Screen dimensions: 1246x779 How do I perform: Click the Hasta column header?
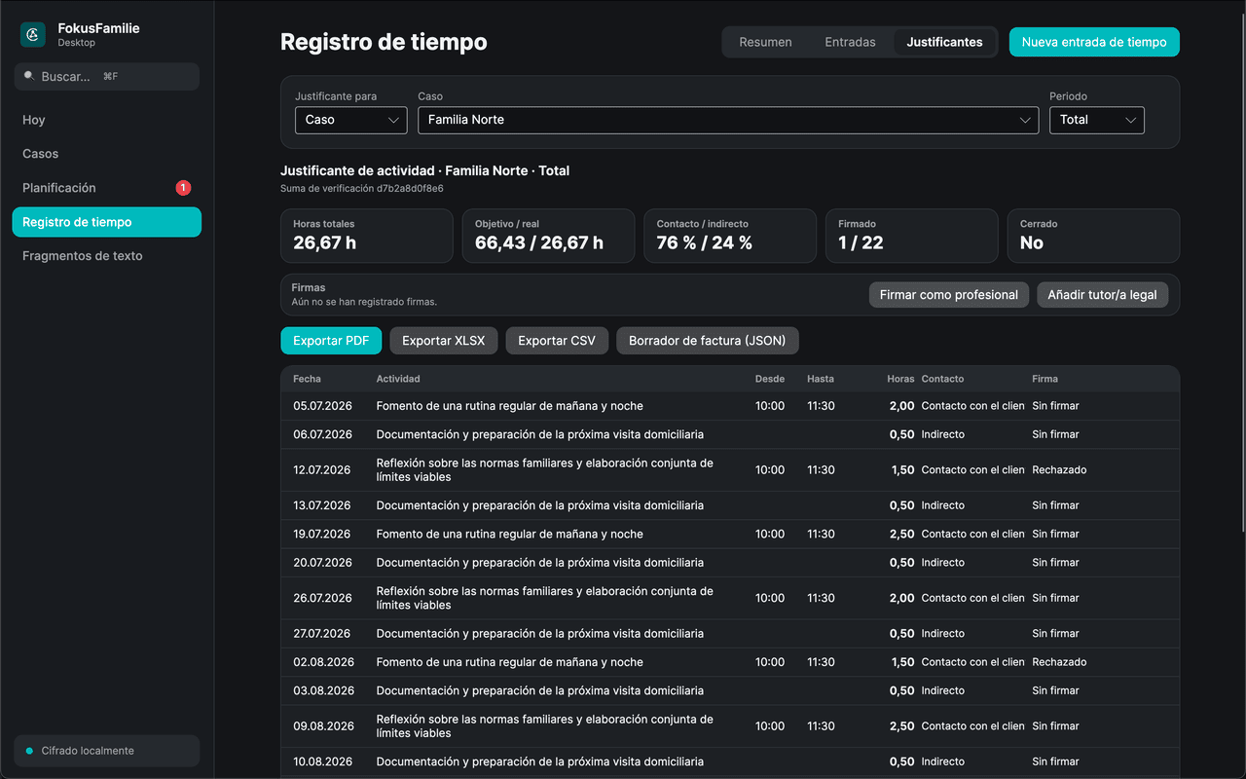tap(821, 379)
